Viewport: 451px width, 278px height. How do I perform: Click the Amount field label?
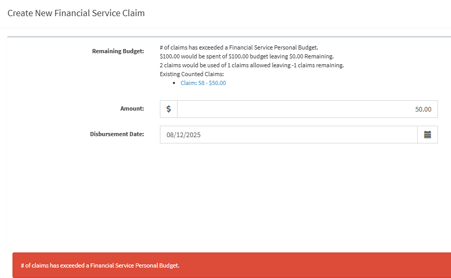click(132, 108)
